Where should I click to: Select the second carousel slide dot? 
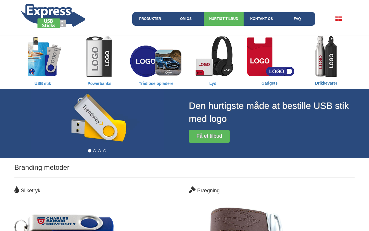coord(95,151)
